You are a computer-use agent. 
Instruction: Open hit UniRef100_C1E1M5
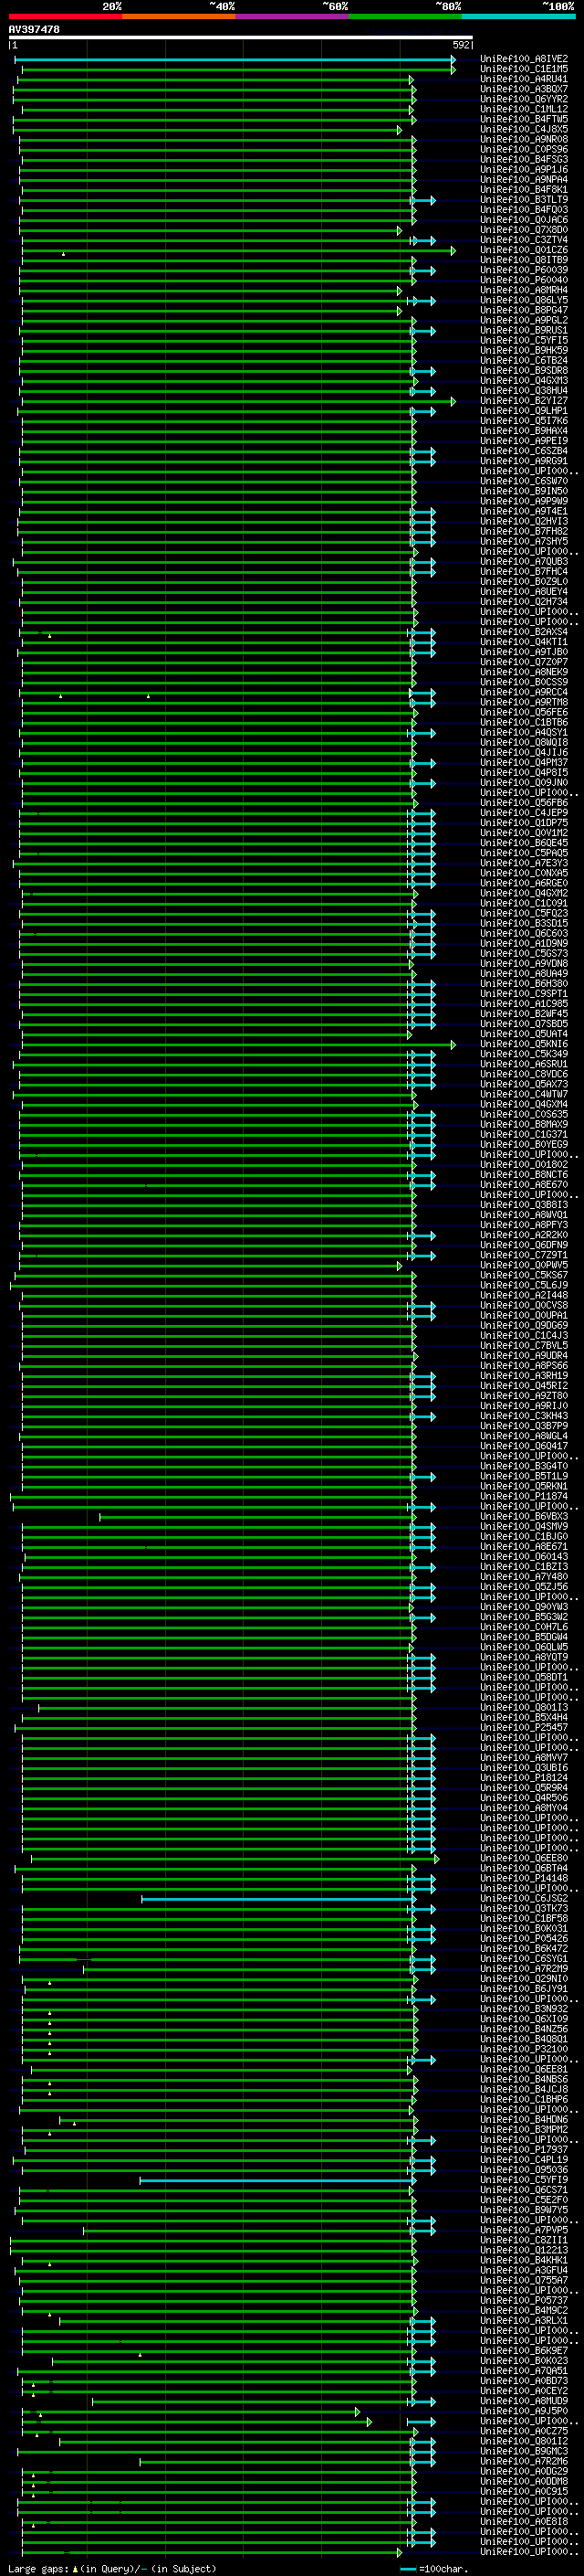click(524, 69)
